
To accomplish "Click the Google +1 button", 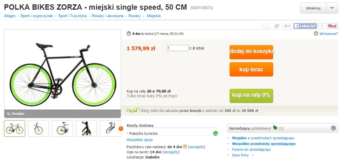I will (x=287, y=26).
